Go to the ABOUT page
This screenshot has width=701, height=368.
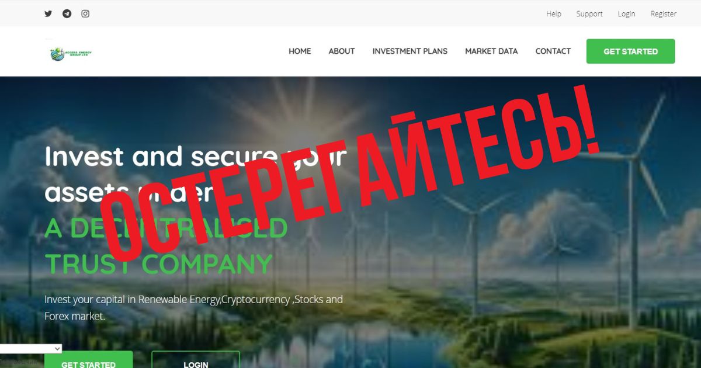[x=342, y=51]
